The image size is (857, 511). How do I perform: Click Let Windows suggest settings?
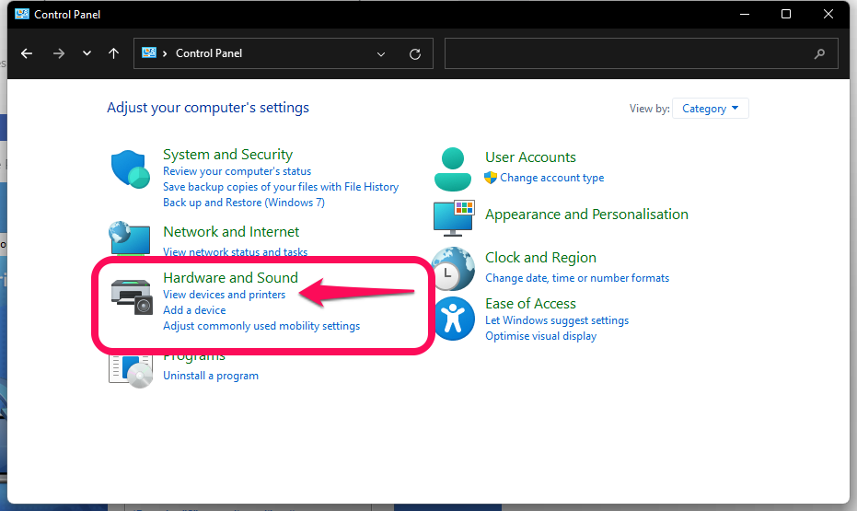pos(556,320)
